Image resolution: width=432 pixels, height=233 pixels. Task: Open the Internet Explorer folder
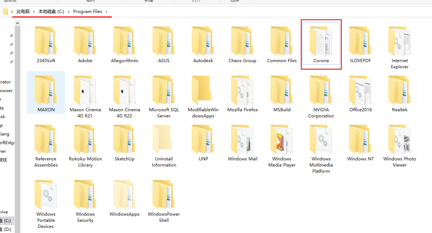tap(400, 47)
